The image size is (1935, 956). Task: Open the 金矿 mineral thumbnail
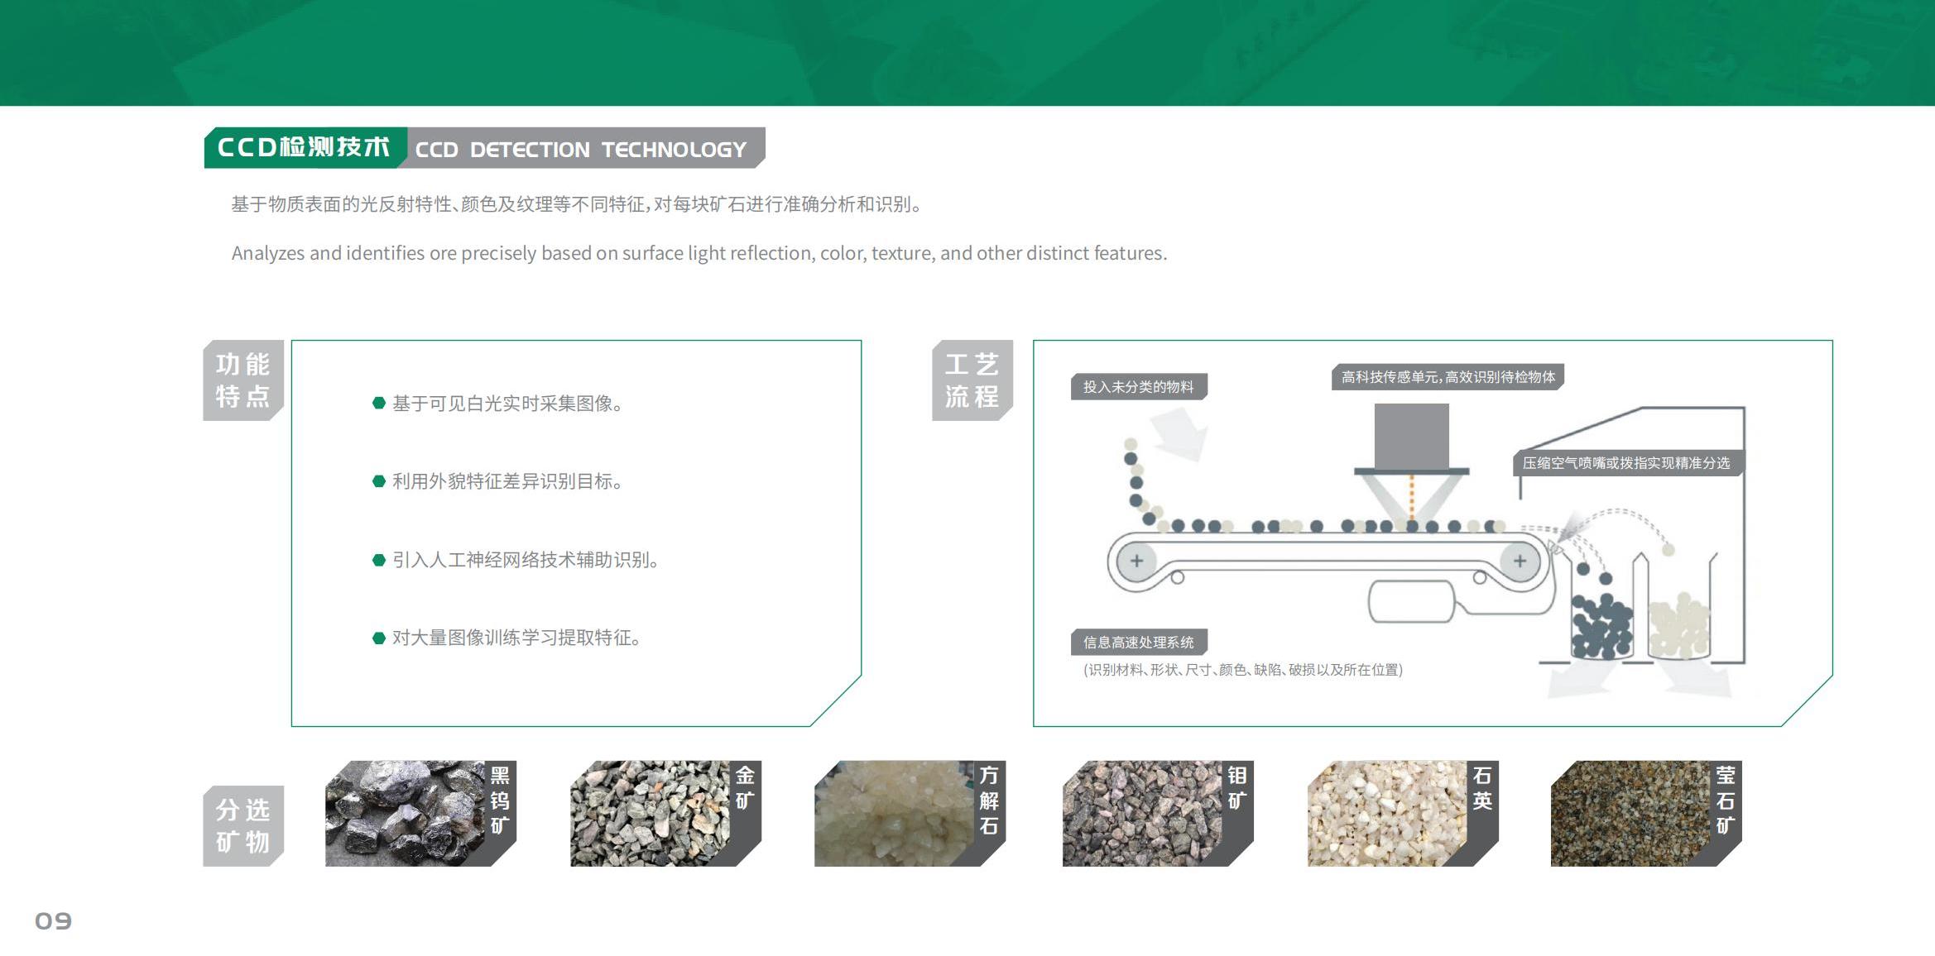(666, 814)
